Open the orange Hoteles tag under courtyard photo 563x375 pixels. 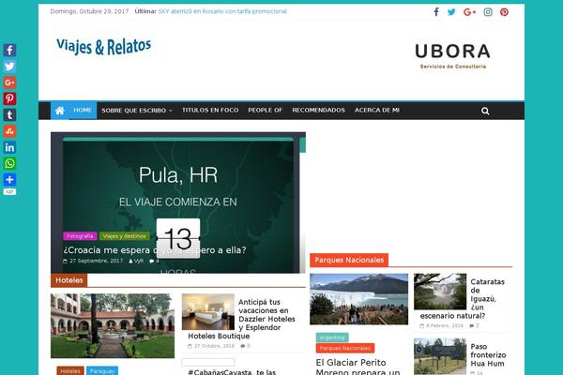(x=70, y=370)
